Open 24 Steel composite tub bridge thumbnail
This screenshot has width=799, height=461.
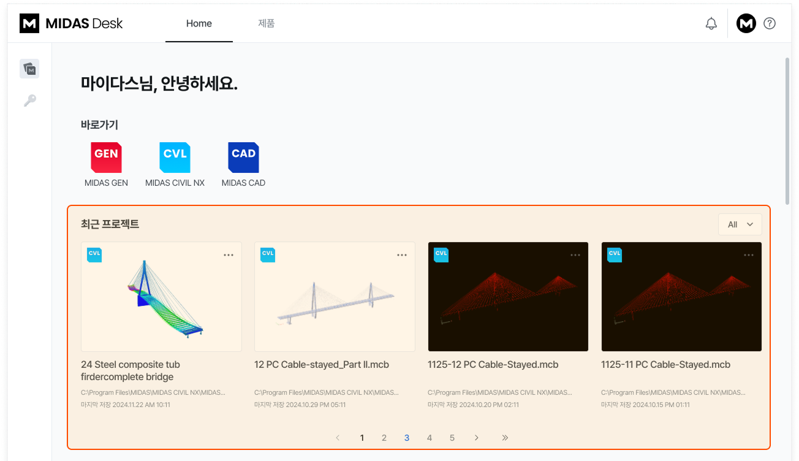pos(161,297)
